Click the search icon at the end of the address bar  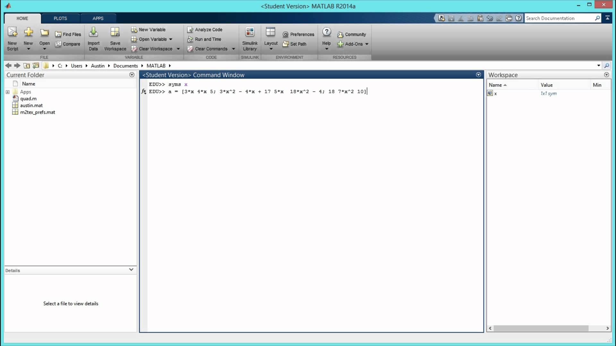606,66
